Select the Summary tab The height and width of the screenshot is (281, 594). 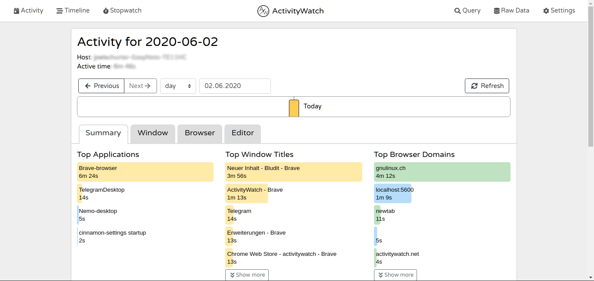coord(103,134)
